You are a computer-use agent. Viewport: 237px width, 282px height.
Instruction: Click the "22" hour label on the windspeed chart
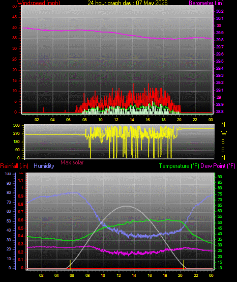(x=195, y=120)
